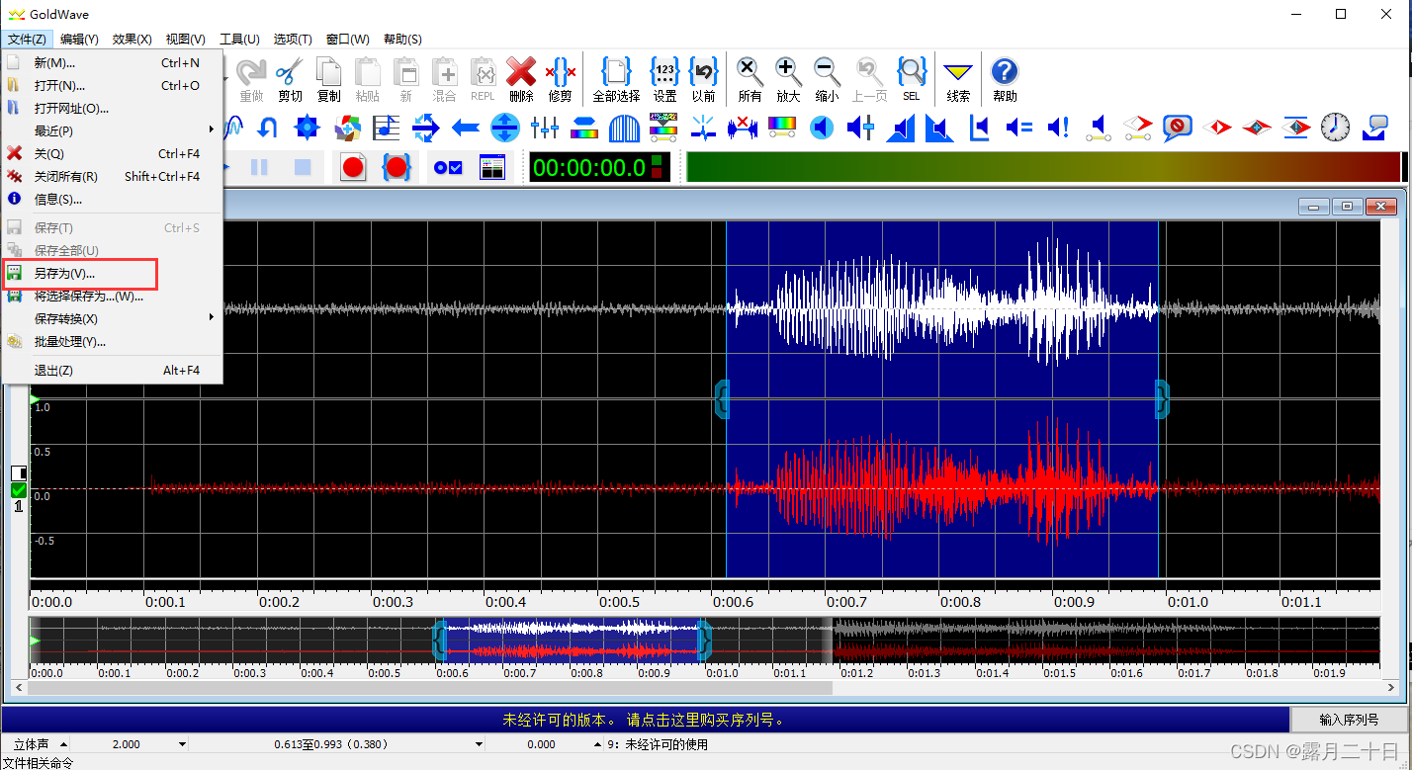Open the 选项(T) Options menu
Viewport: 1412px width, 770px height.
[x=293, y=39]
